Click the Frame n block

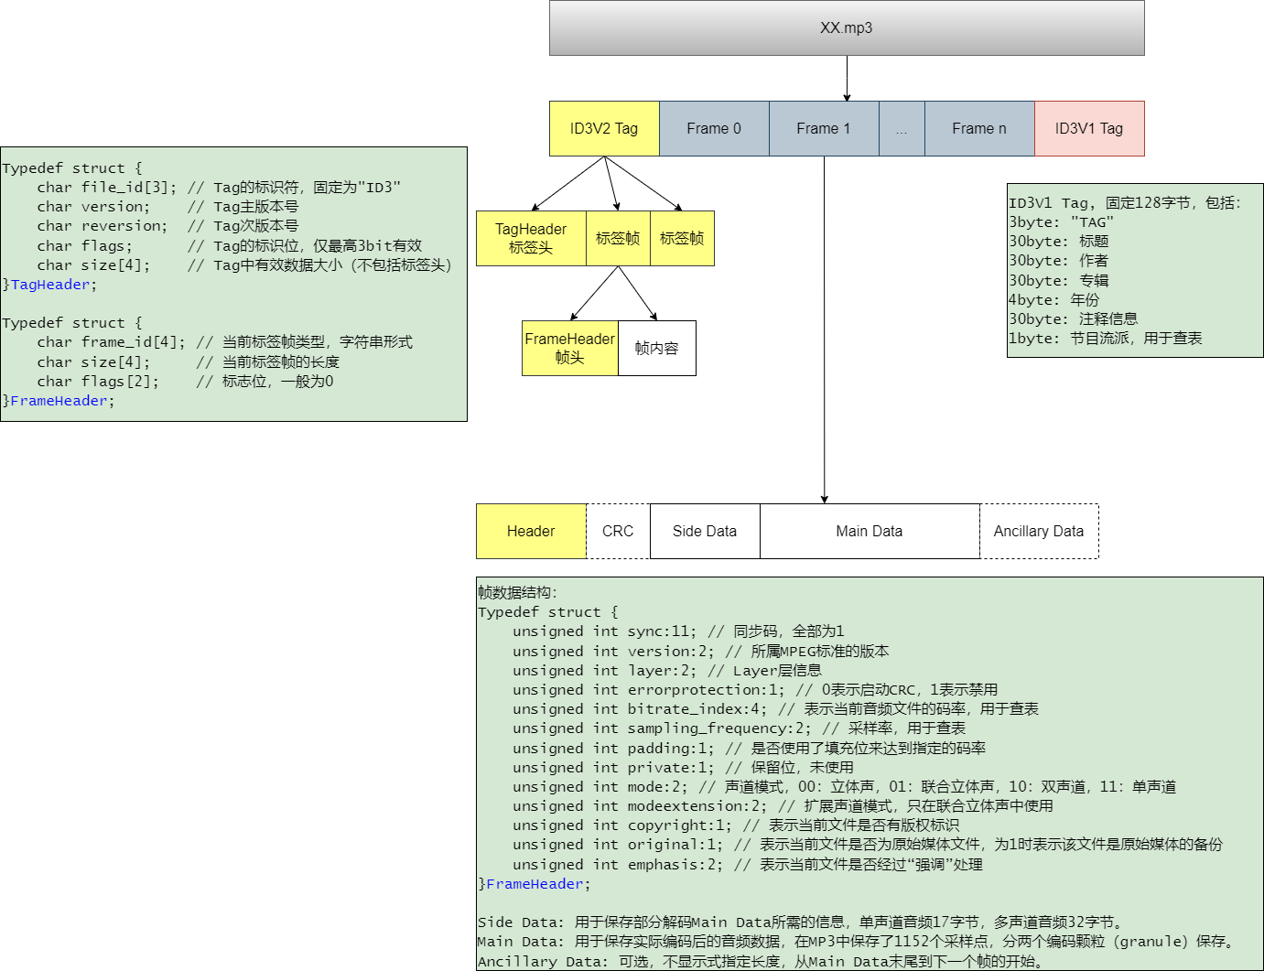pos(979,128)
